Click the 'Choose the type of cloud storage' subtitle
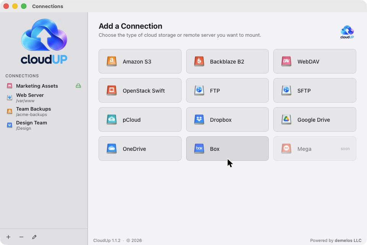The image size is (367, 245). pos(180,35)
